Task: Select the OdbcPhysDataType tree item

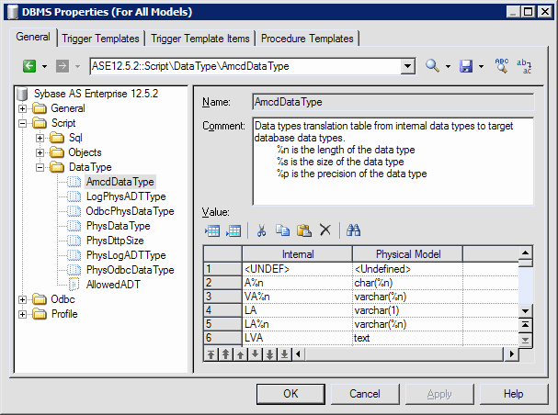Action: tap(130, 211)
